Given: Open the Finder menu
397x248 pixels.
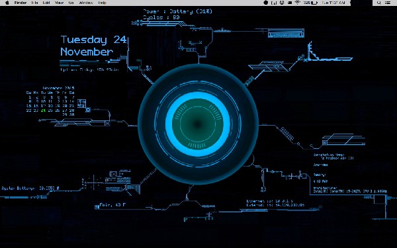Looking at the screenshot, I should [x=21, y=3].
